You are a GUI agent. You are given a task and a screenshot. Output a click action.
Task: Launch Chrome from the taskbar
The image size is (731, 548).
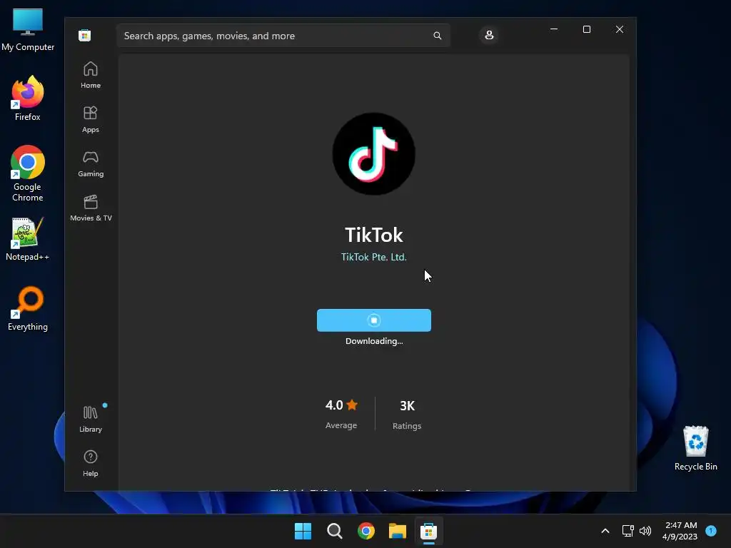[366, 531]
